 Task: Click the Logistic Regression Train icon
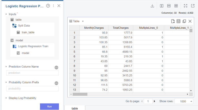(x=15, y=46)
